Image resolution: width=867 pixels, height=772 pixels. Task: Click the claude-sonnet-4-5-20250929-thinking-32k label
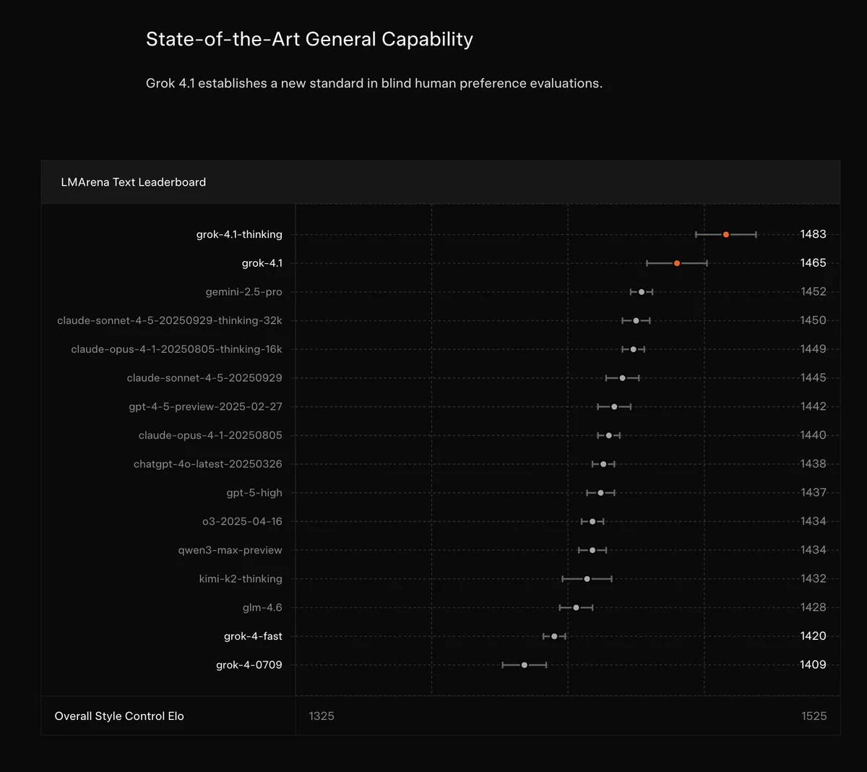tap(170, 320)
